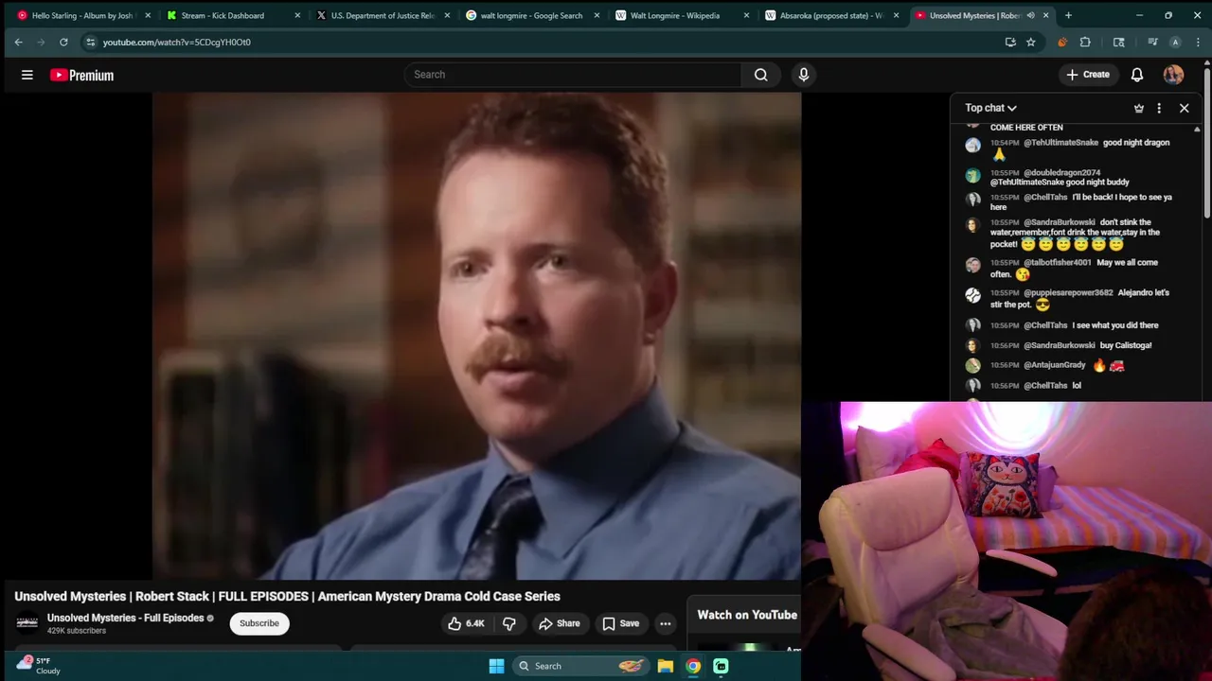Open live chat three-dot options
Image resolution: width=1212 pixels, height=681 pixels.
pos(1159,108)
